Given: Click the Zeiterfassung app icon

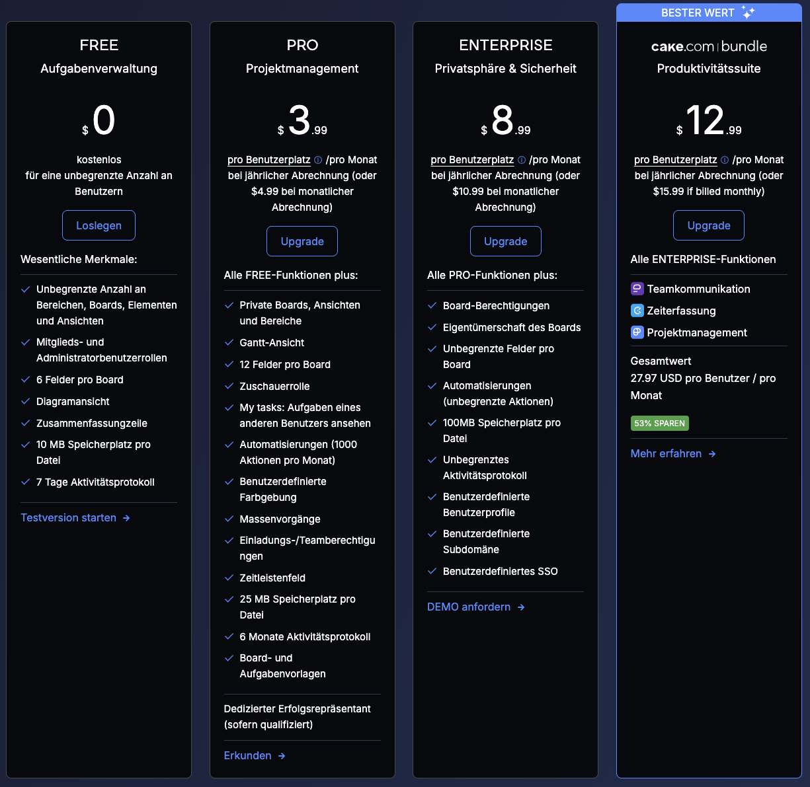Looking at the screenshot, I should [x=637, y=311].
